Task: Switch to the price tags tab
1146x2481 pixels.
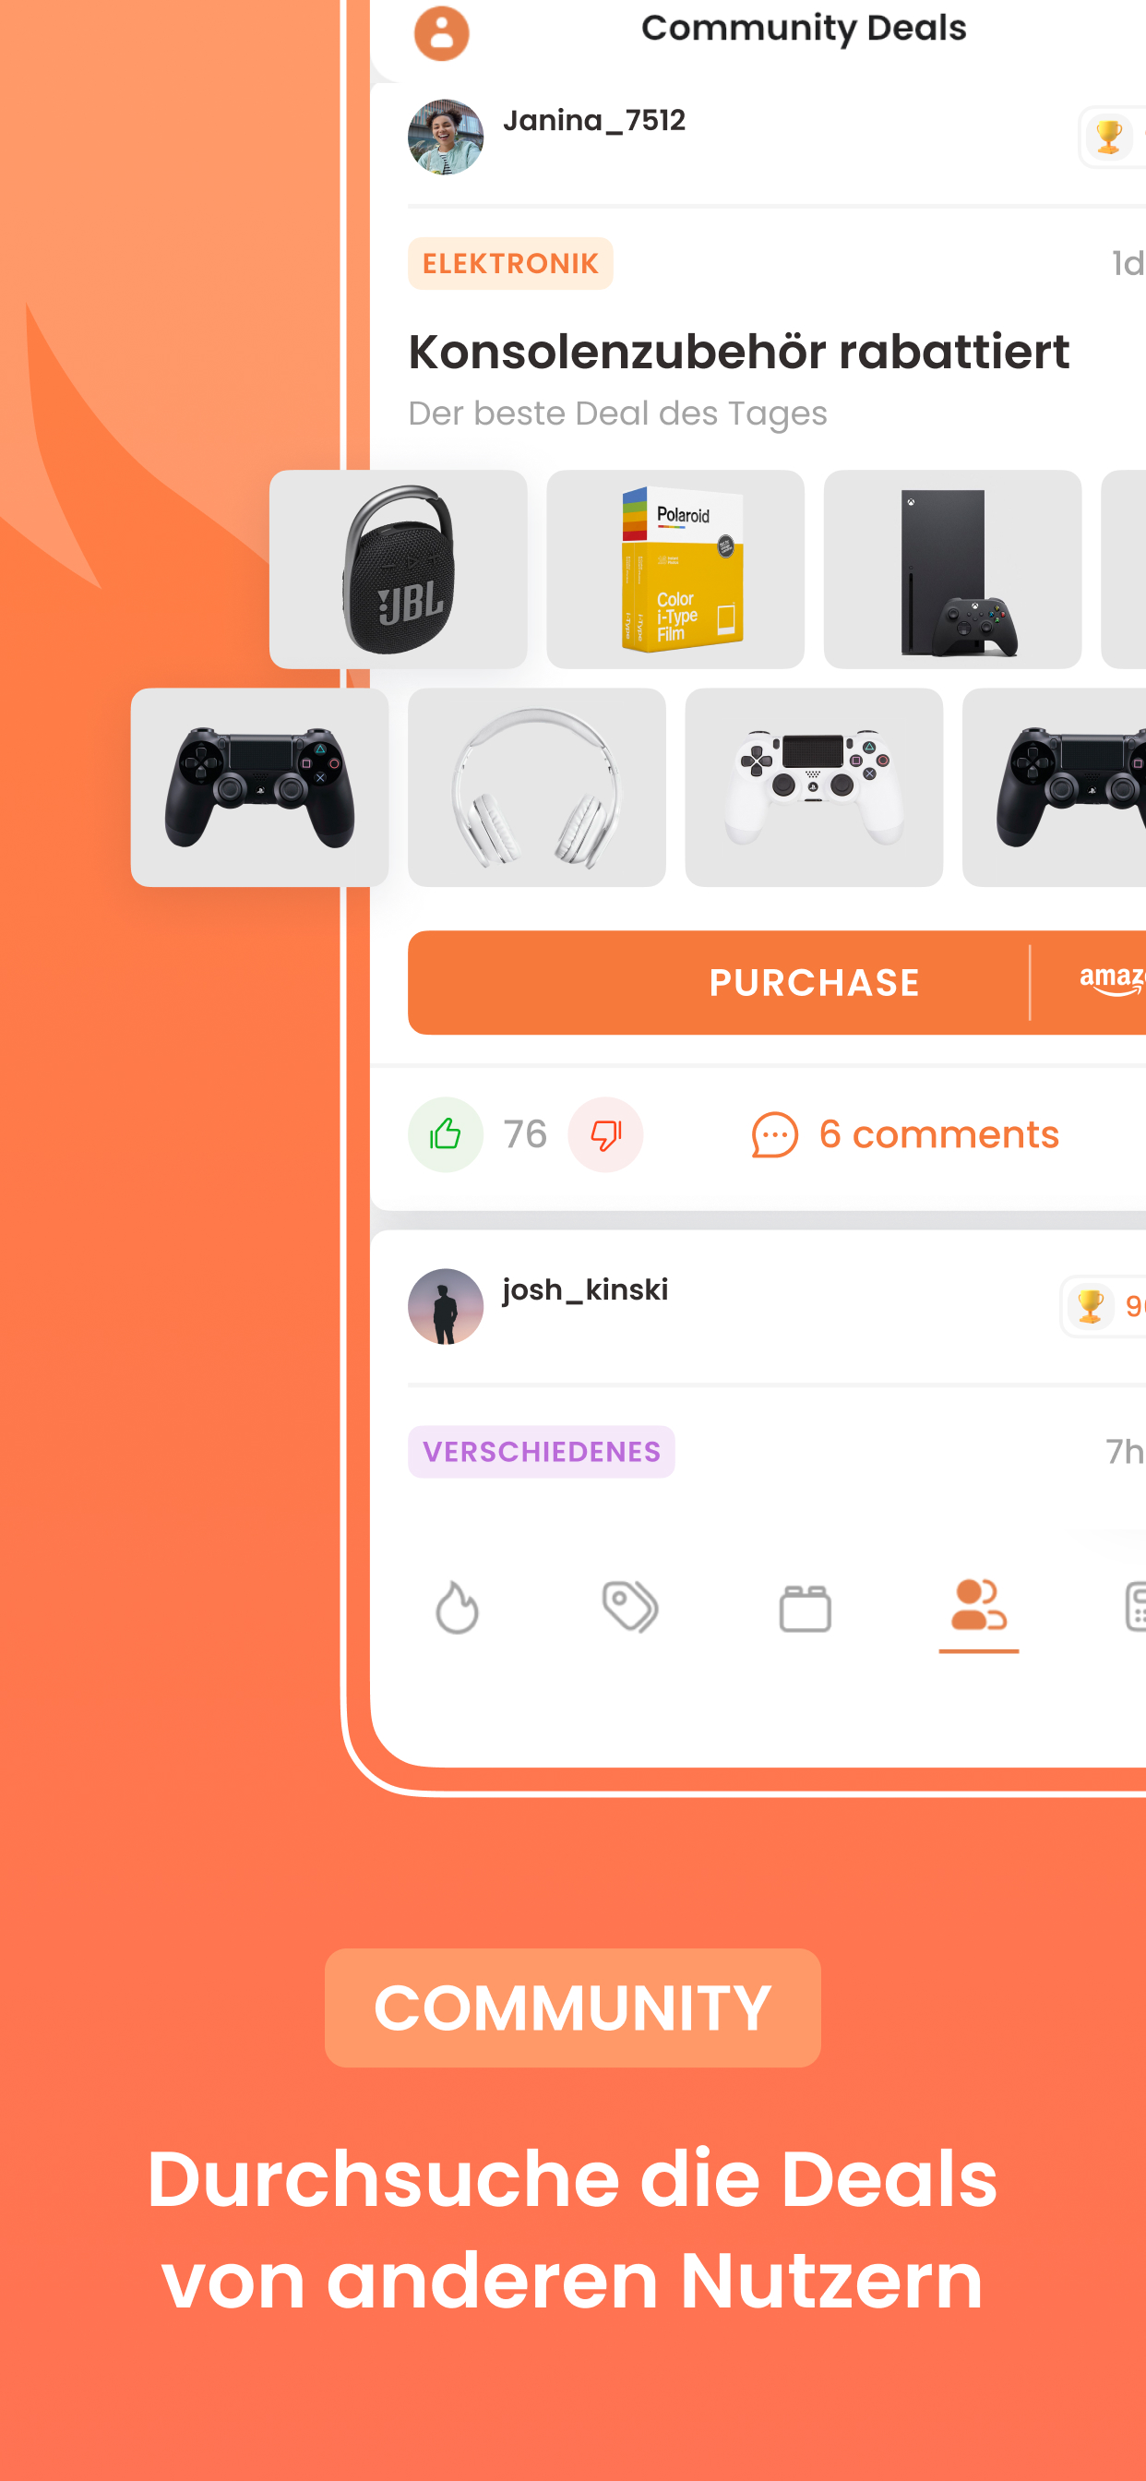Action: pyautogui.click(x=630, y=1608)
